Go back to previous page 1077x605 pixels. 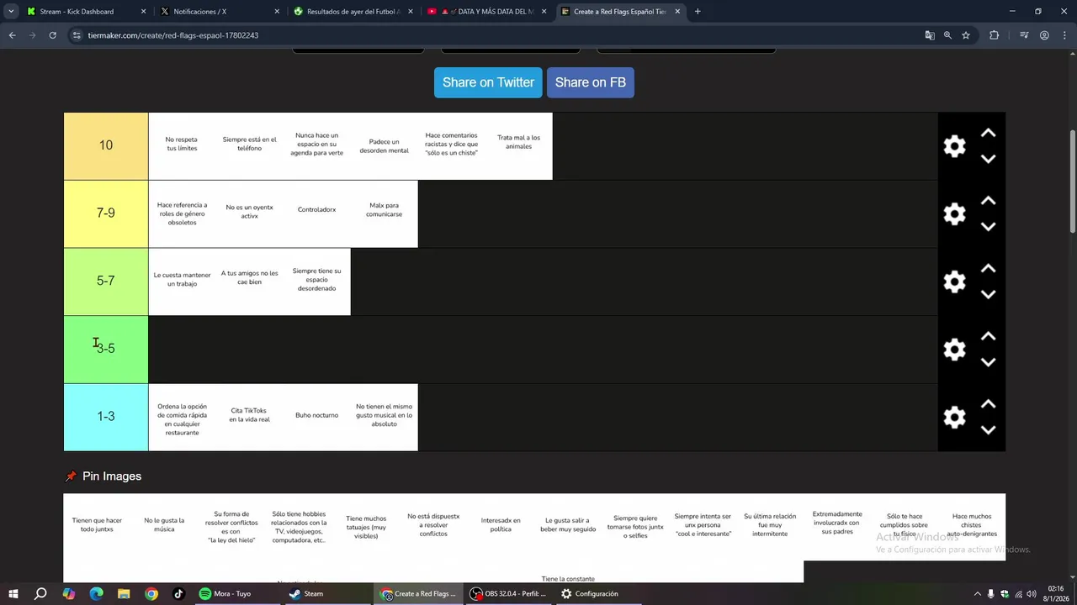tap(12, 35)
